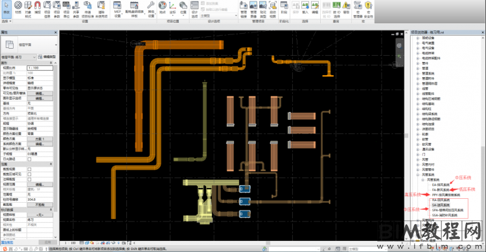Open the Macro Security shield icon
Screen dimensions: 486x252
368,8
